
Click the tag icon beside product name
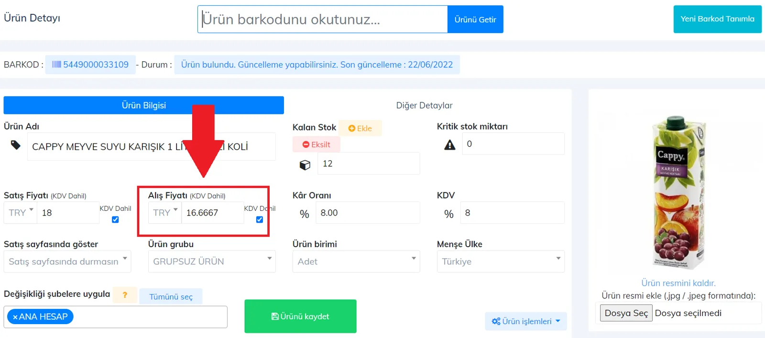(16, 145)
